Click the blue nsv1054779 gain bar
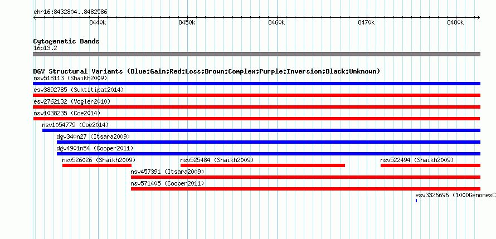Screen dimensions: 496x239 pos(261,130)
